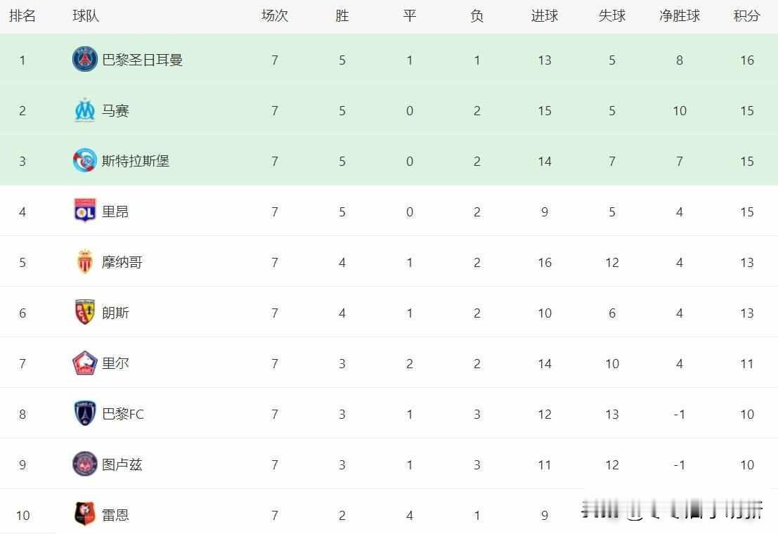Screen dimensions: 778x534
Task: Click the 排名 column header
Action: pos(22,16)
